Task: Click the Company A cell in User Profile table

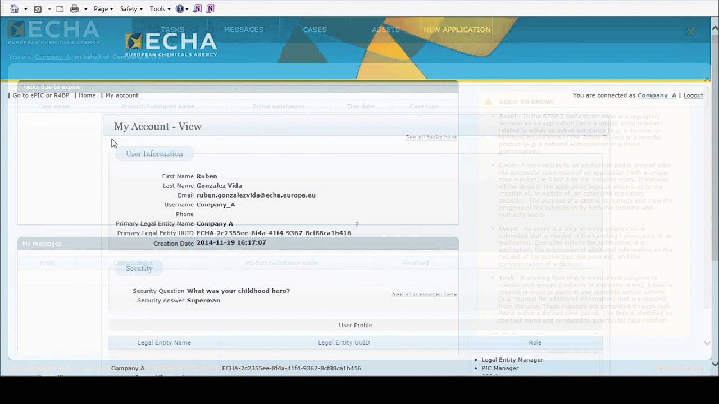Action: (128, 368)
